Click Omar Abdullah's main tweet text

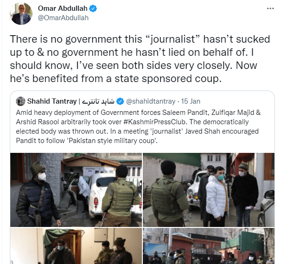coord(140,59)
